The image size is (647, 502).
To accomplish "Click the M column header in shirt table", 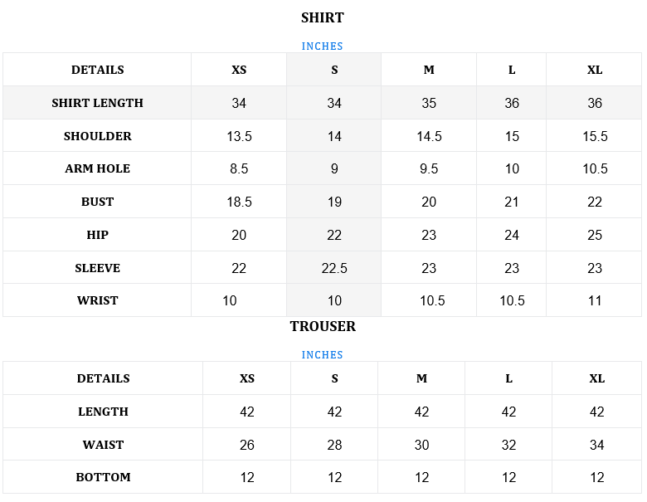I will tap(429, 70).
